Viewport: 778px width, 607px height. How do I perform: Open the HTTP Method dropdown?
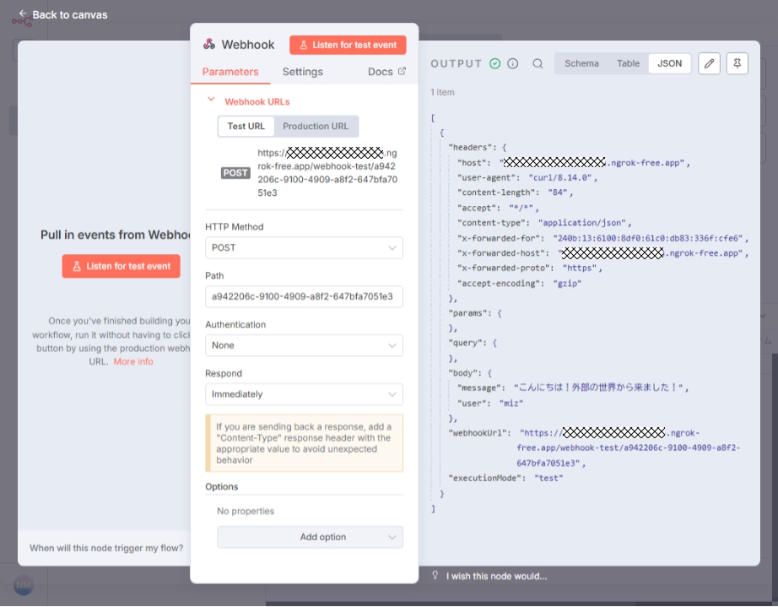point(304,248)
